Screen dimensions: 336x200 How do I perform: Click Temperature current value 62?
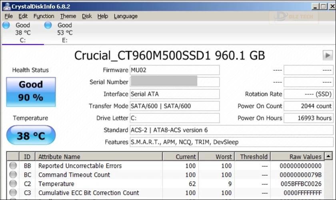(x=192, y=184)
